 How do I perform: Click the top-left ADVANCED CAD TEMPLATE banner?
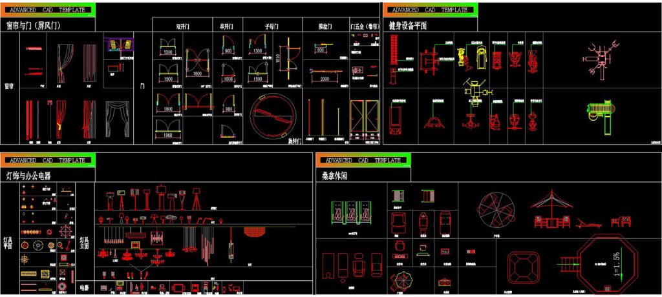tap(48, 10)
